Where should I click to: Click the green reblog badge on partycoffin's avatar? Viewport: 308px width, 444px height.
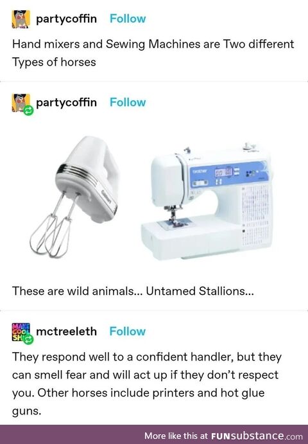click(x=28, y=111)
